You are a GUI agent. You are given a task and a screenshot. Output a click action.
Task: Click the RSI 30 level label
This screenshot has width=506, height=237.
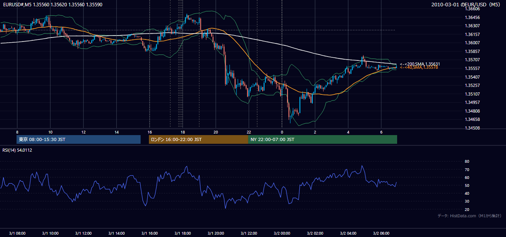[x=467, y=201]
